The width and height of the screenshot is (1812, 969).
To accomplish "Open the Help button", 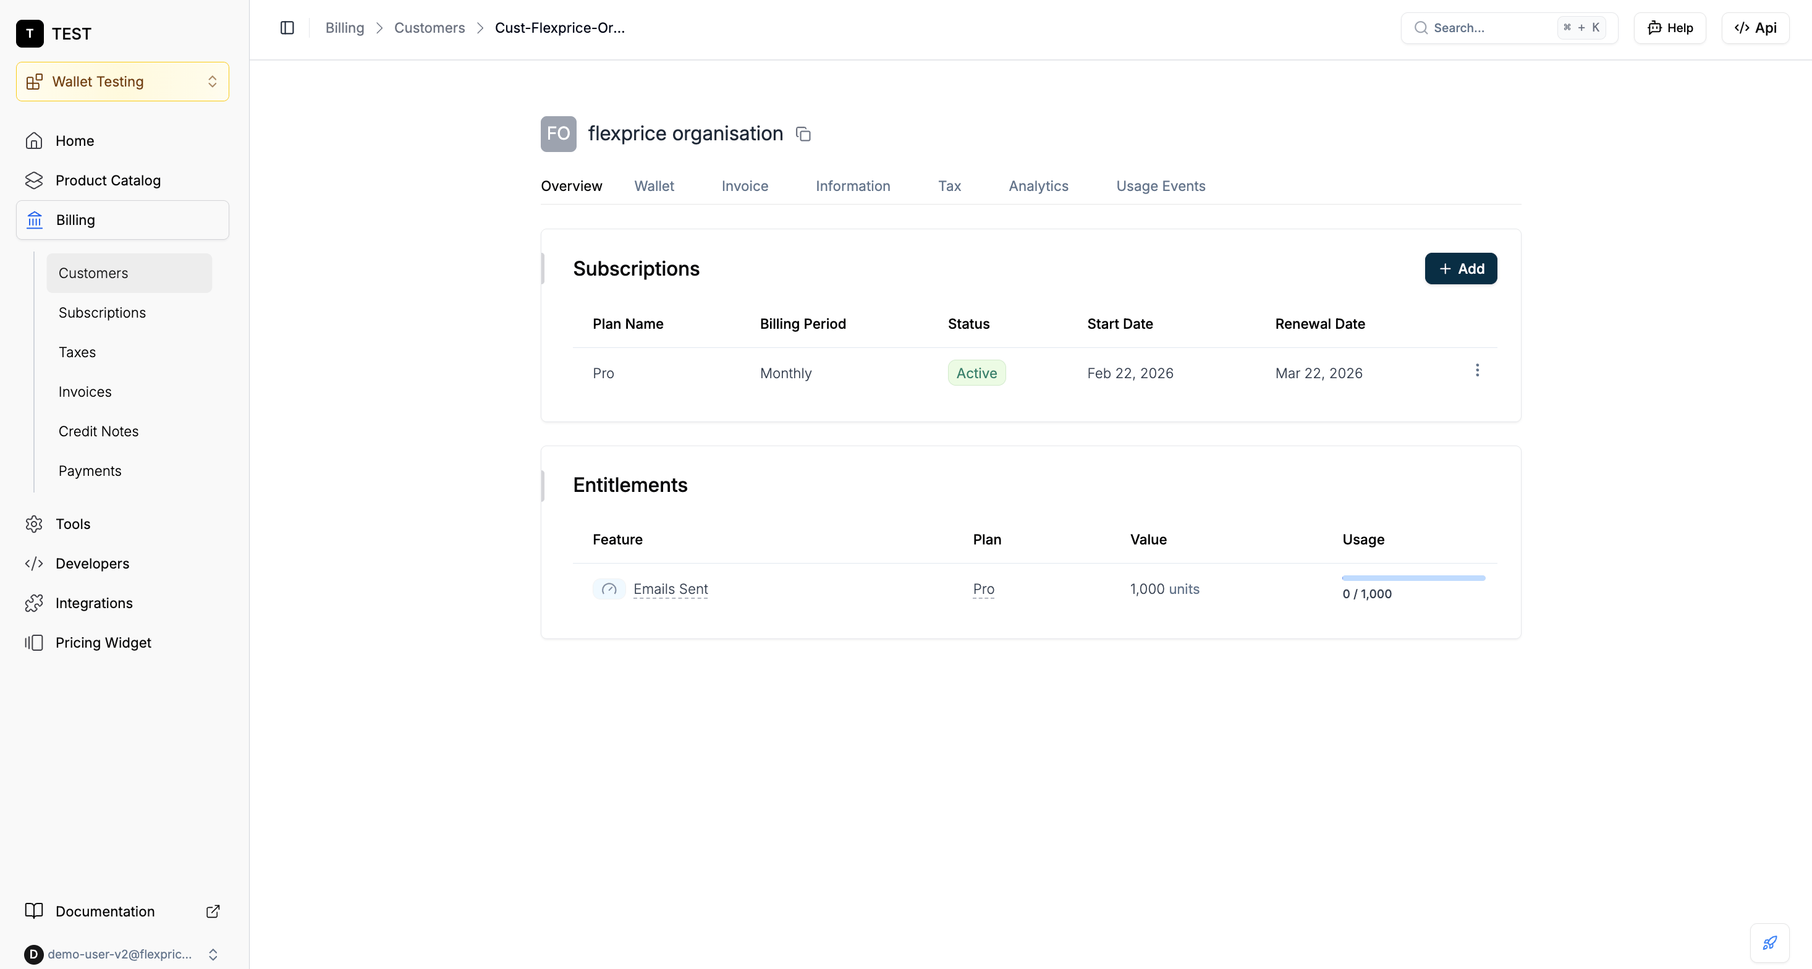I will click(x=1669, y=27).
